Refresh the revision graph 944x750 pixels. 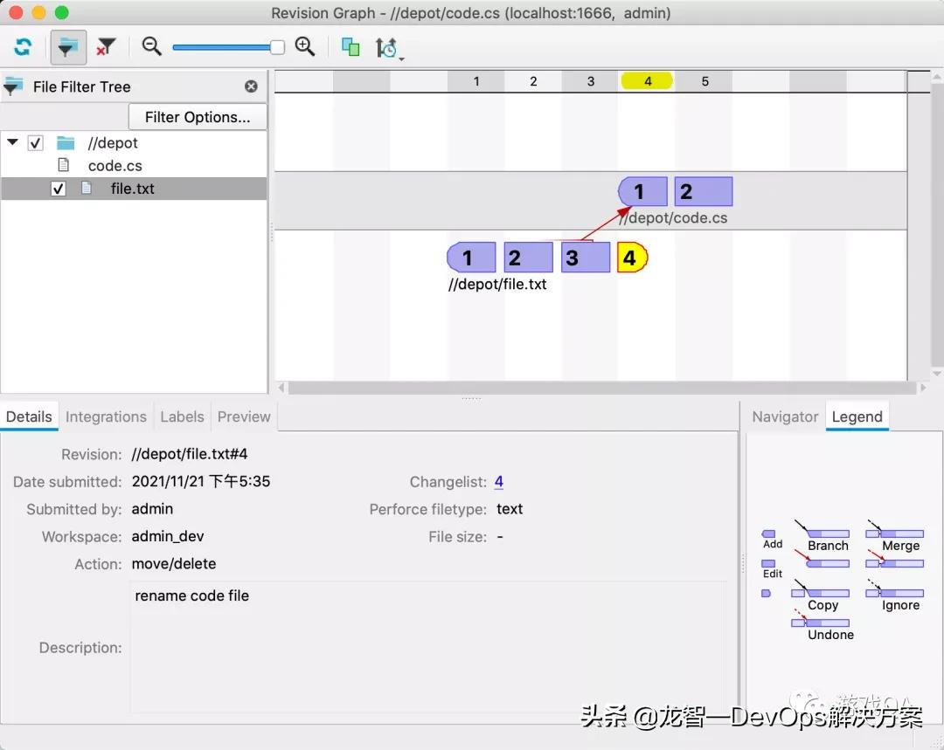24,47
